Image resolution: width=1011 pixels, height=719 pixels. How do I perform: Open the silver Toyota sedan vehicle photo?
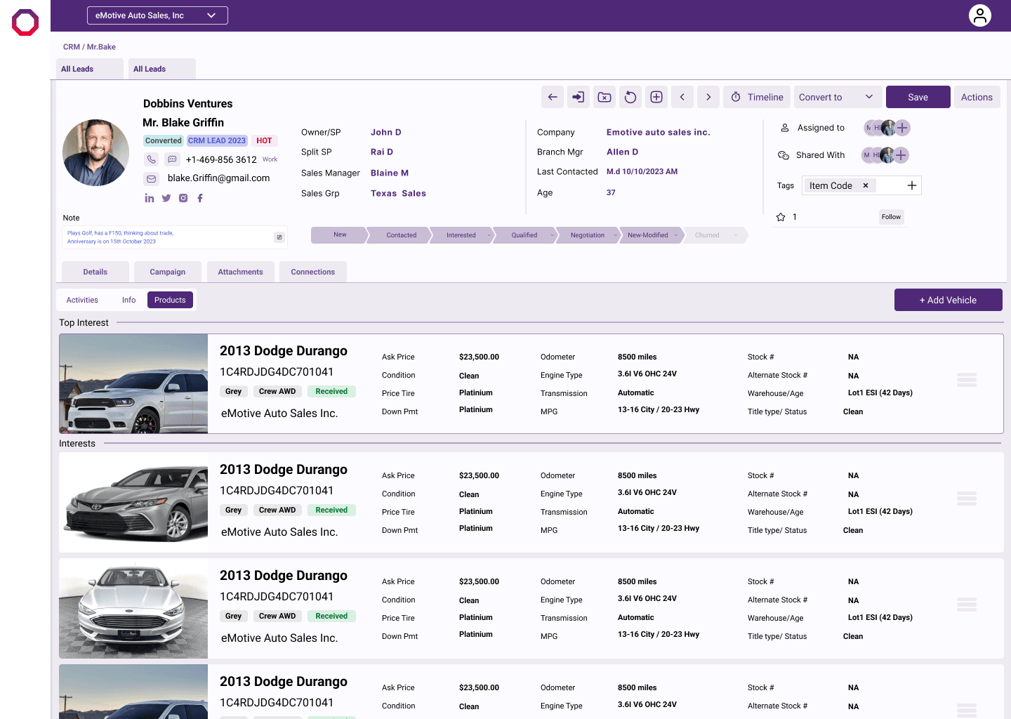(x=133, y=502)
